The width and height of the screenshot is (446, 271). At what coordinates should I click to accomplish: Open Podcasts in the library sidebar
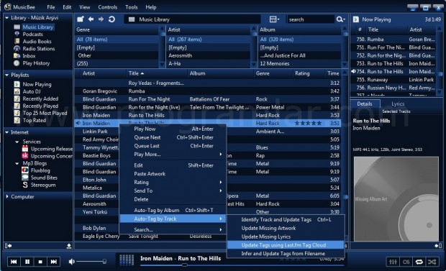(32, 34)
